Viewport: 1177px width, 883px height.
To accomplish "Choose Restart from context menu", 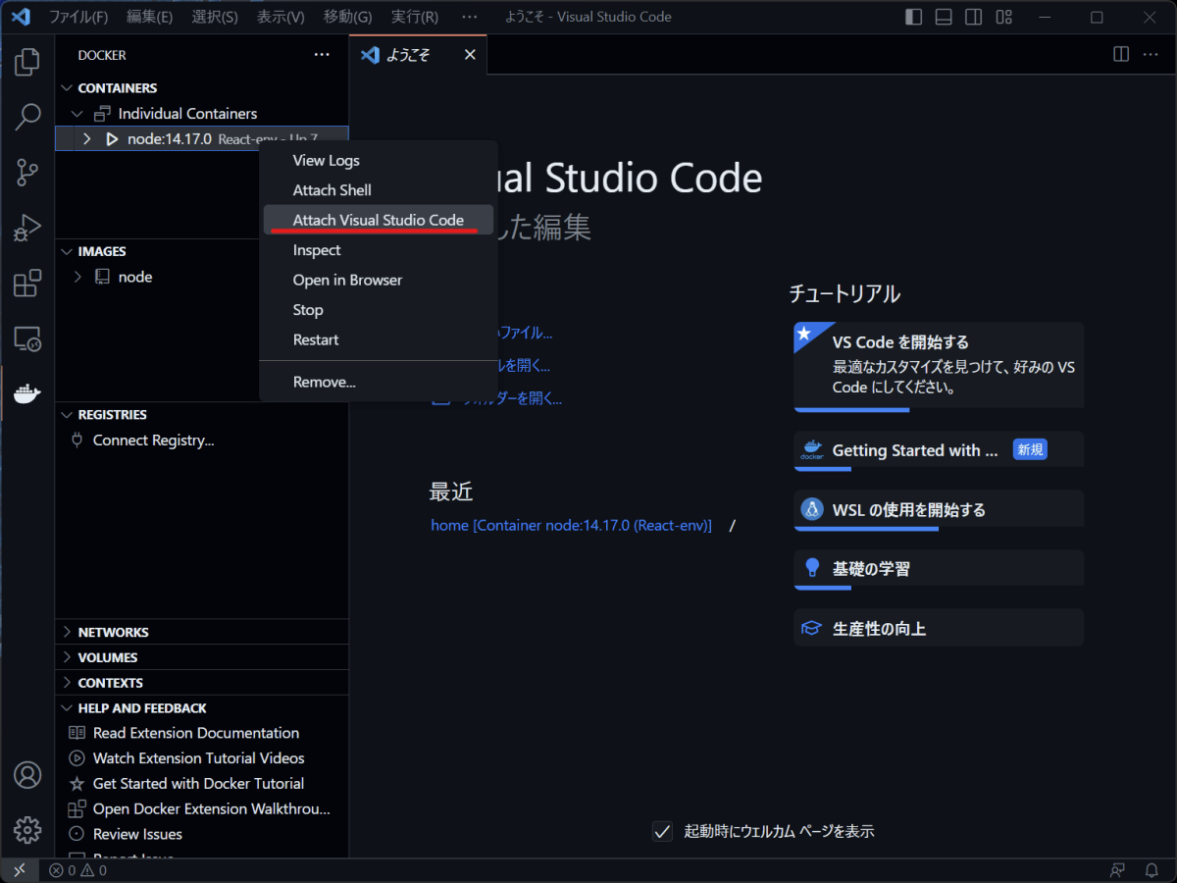I will 379,339.
